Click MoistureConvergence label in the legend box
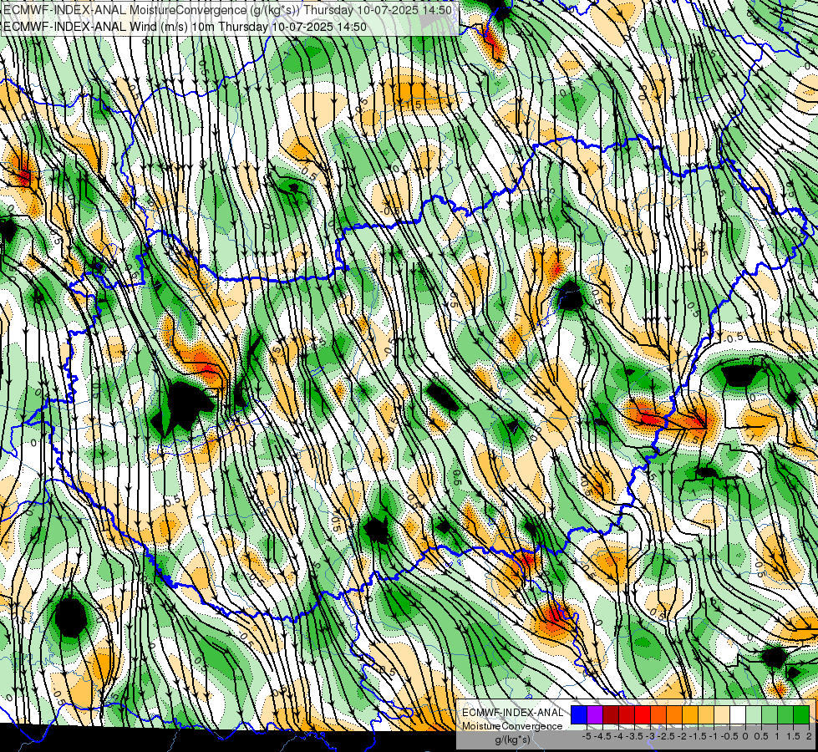 (512, 726)
